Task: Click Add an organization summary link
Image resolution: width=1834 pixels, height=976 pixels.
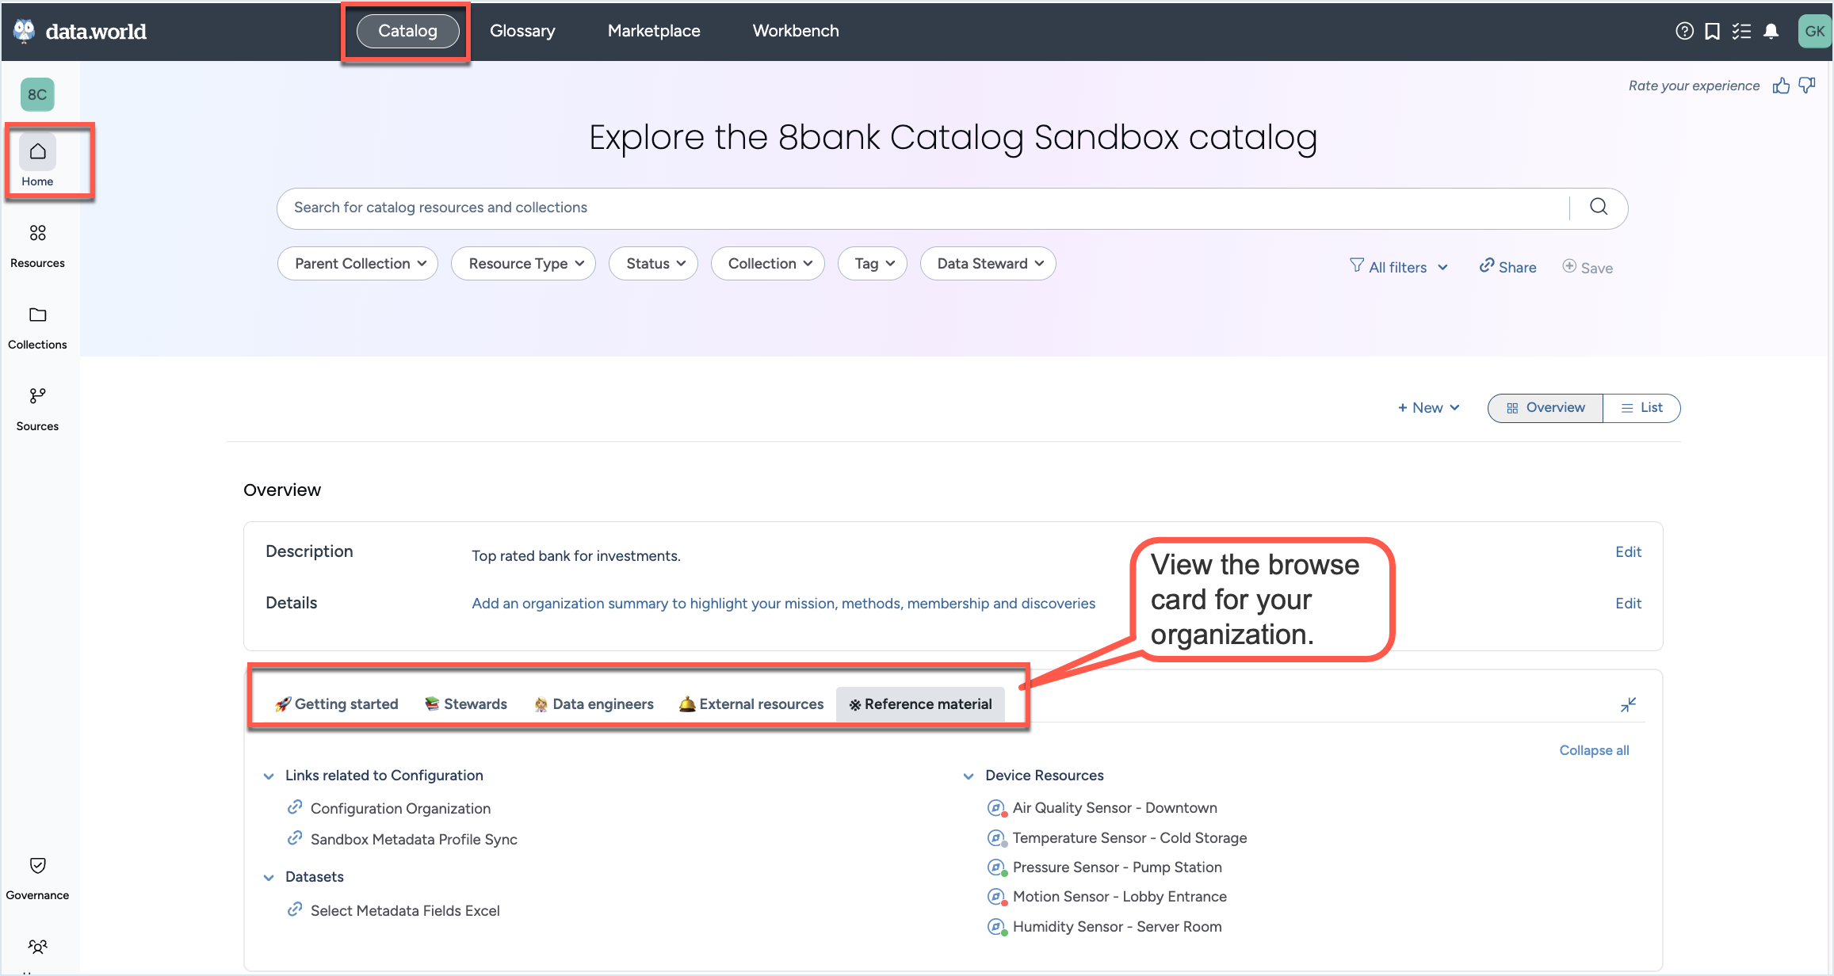Action: tap(784, 604)
